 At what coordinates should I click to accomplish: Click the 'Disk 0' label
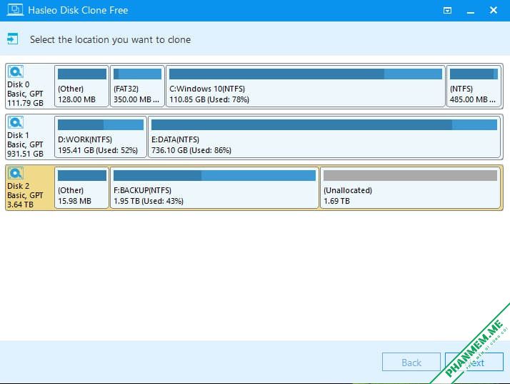click(19, 84)
